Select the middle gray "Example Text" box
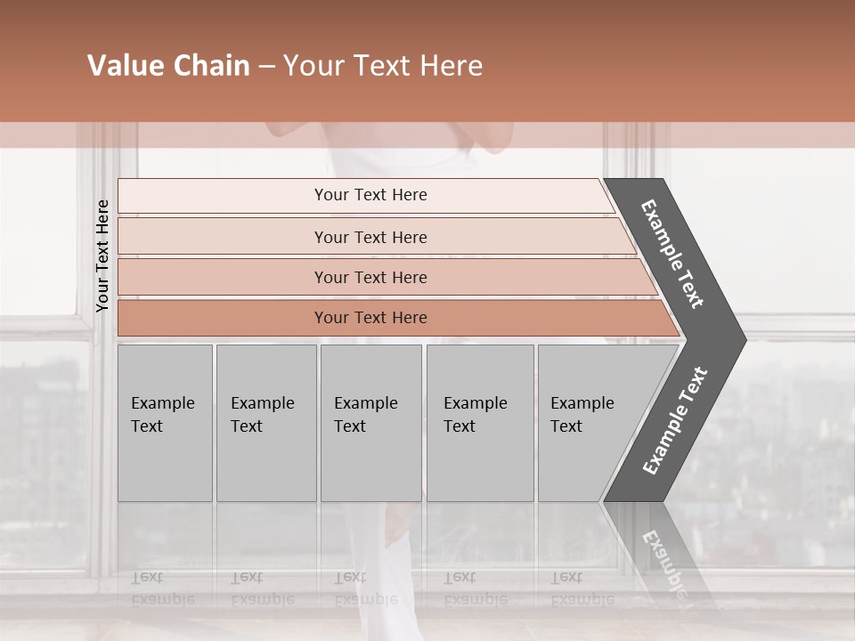Screen dimensions: 855x641 (370, 423)
